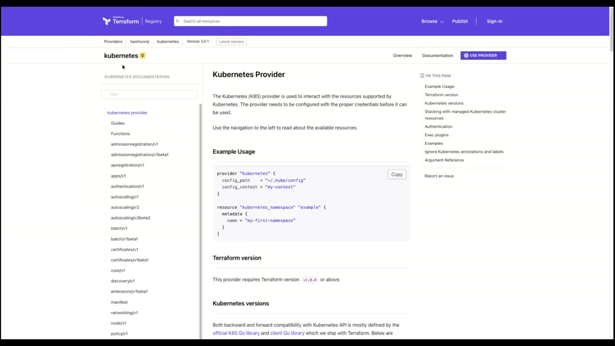This screenshot has height=346, width=615.
Task: Focus the sidebar Filter input field
Action: click(x=149, y=94)
